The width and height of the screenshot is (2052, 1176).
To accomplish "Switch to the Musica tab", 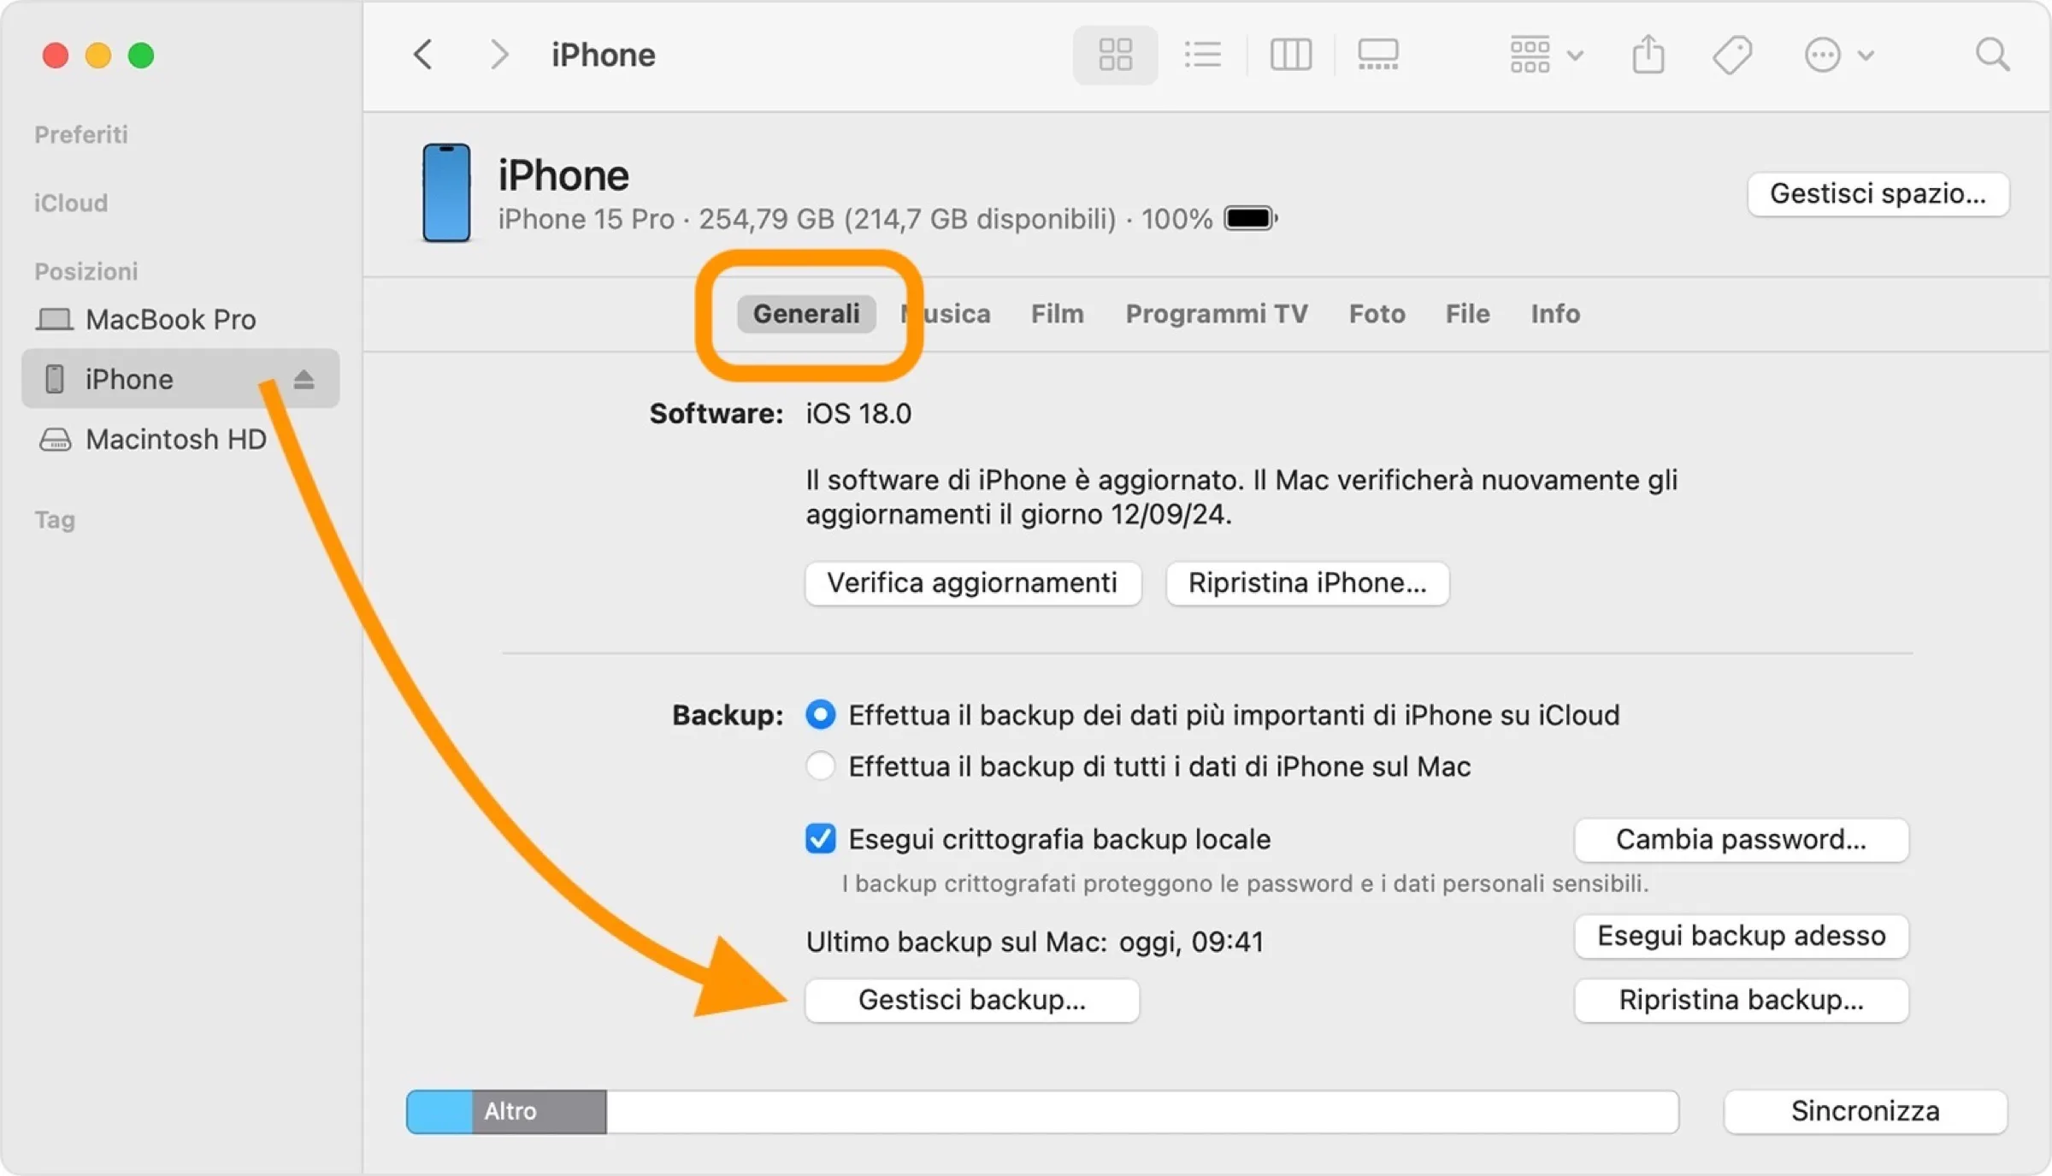I will point(946,313).
